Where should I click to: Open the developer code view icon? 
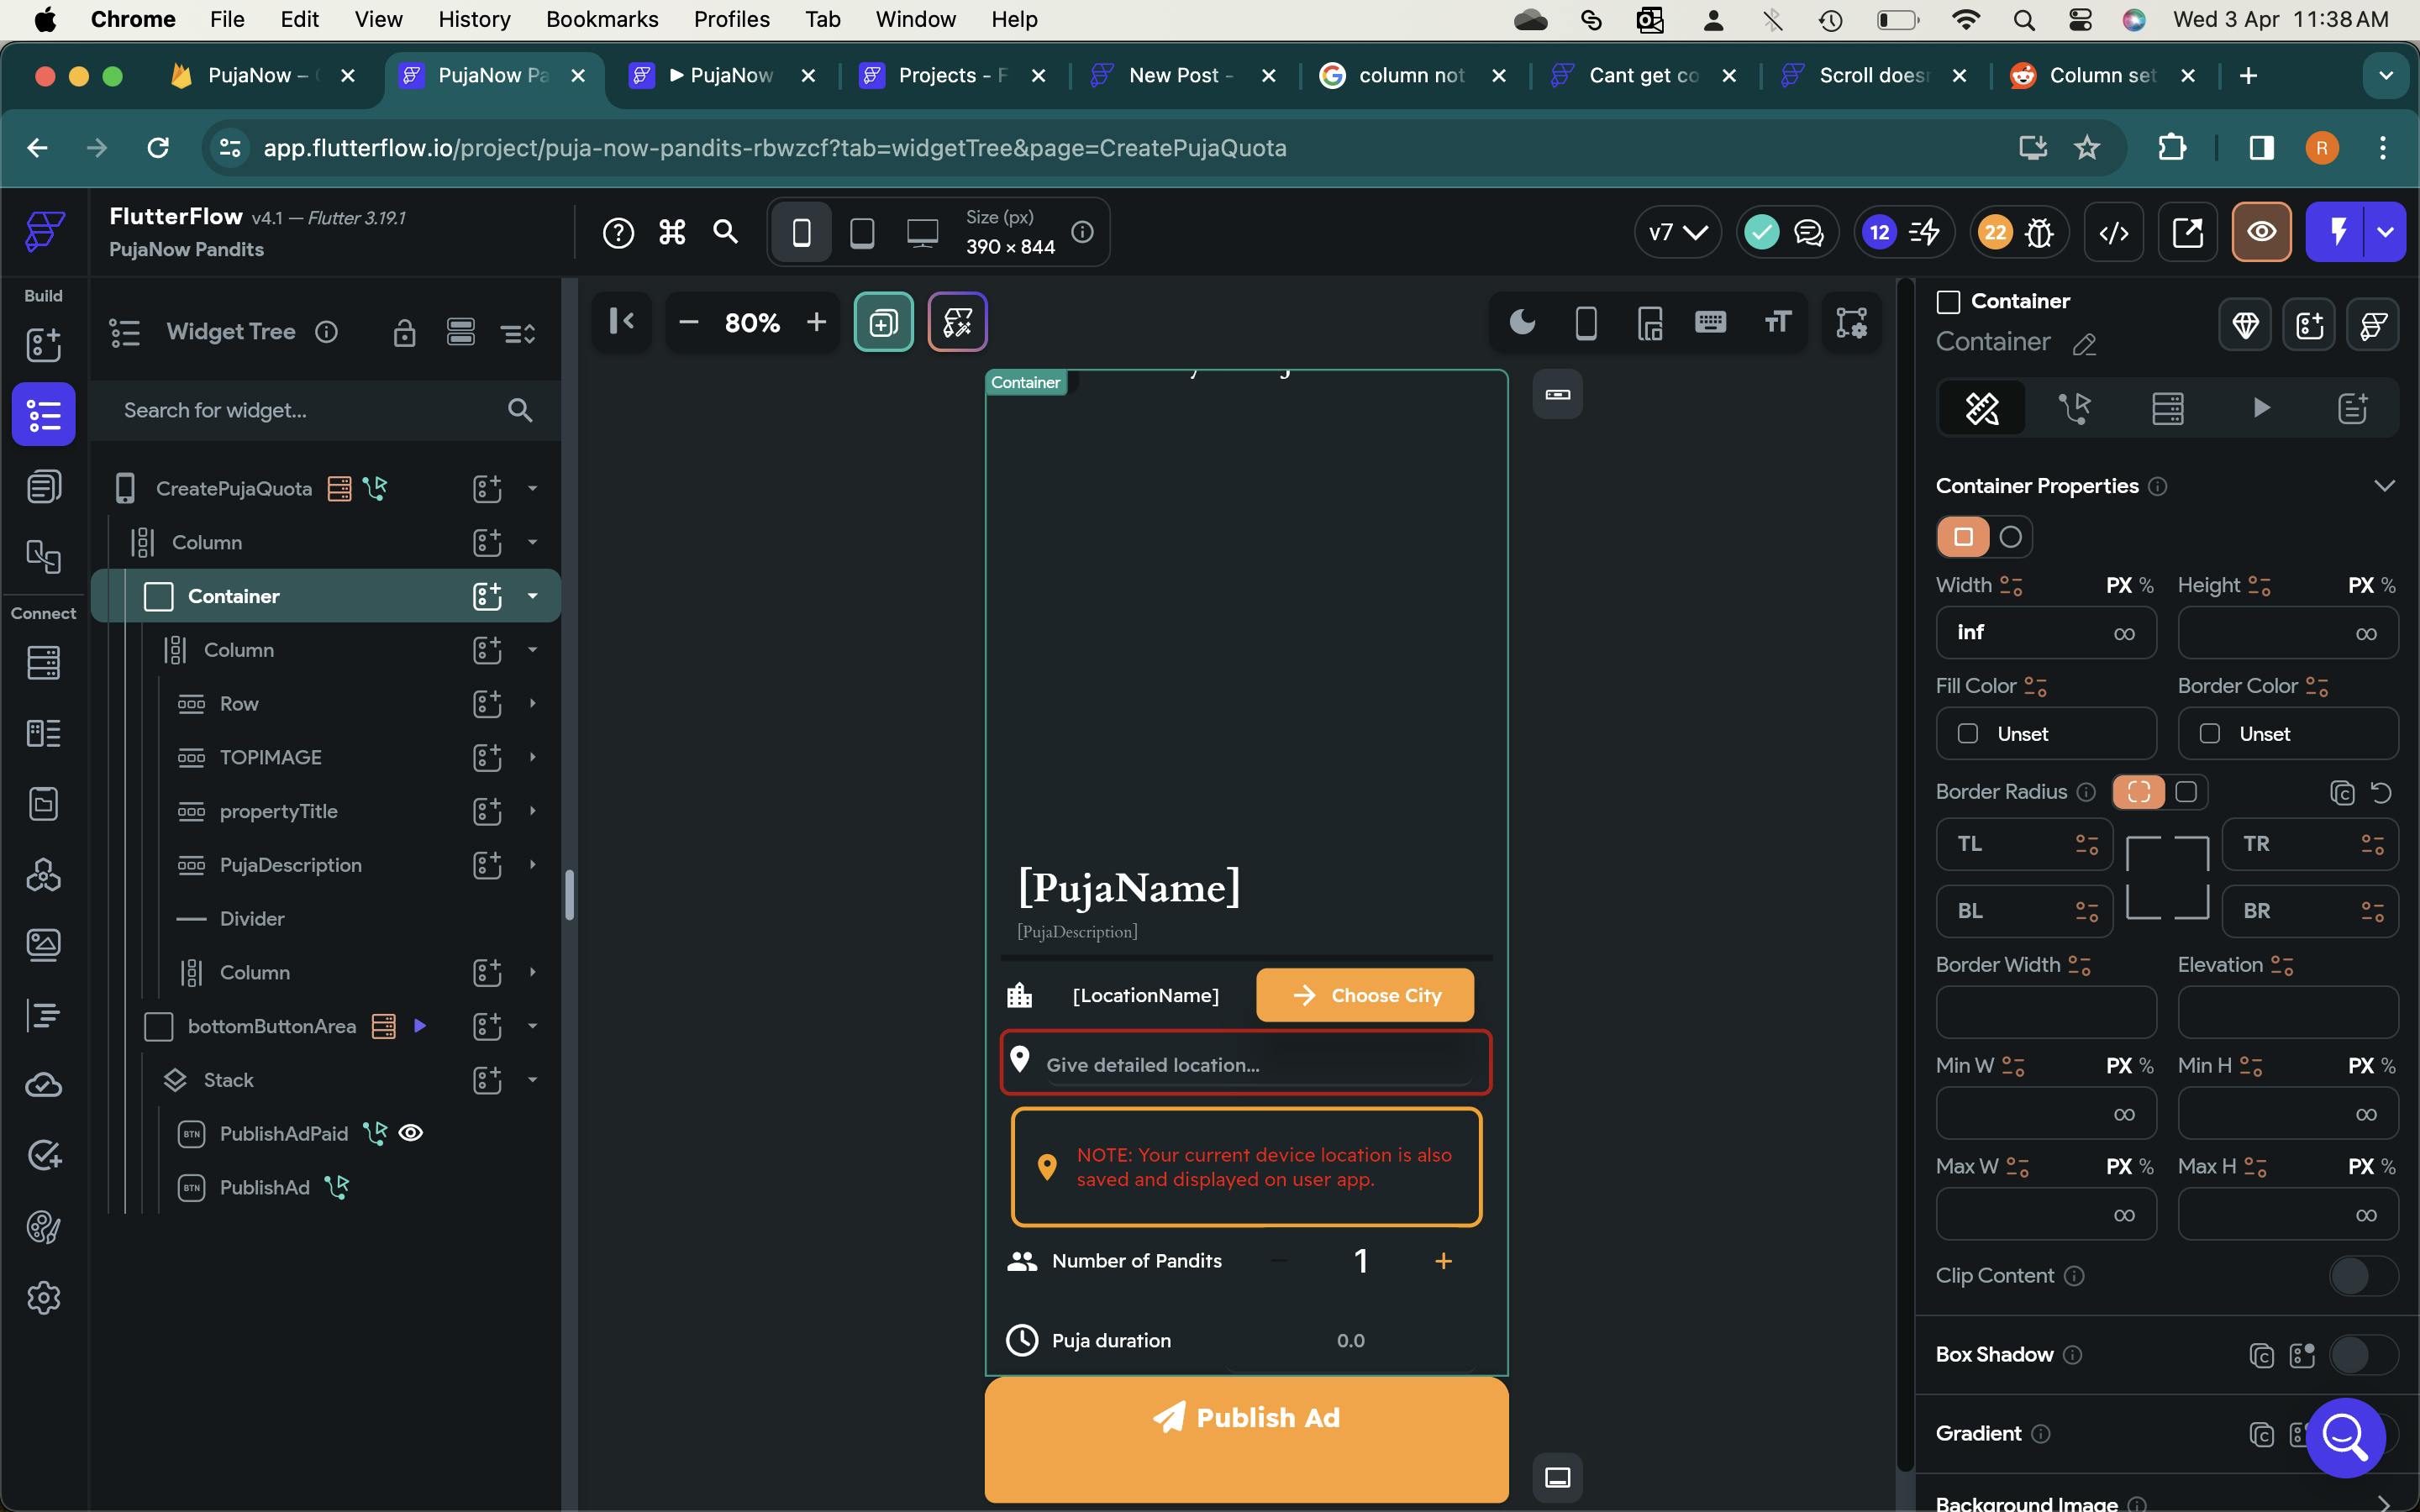tap(2113, 233)
